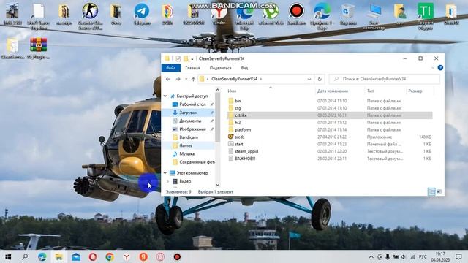This screenshot has height=263, width=468.
Task: Open the Telegram desktop shortcut
Action: (142, 14)
